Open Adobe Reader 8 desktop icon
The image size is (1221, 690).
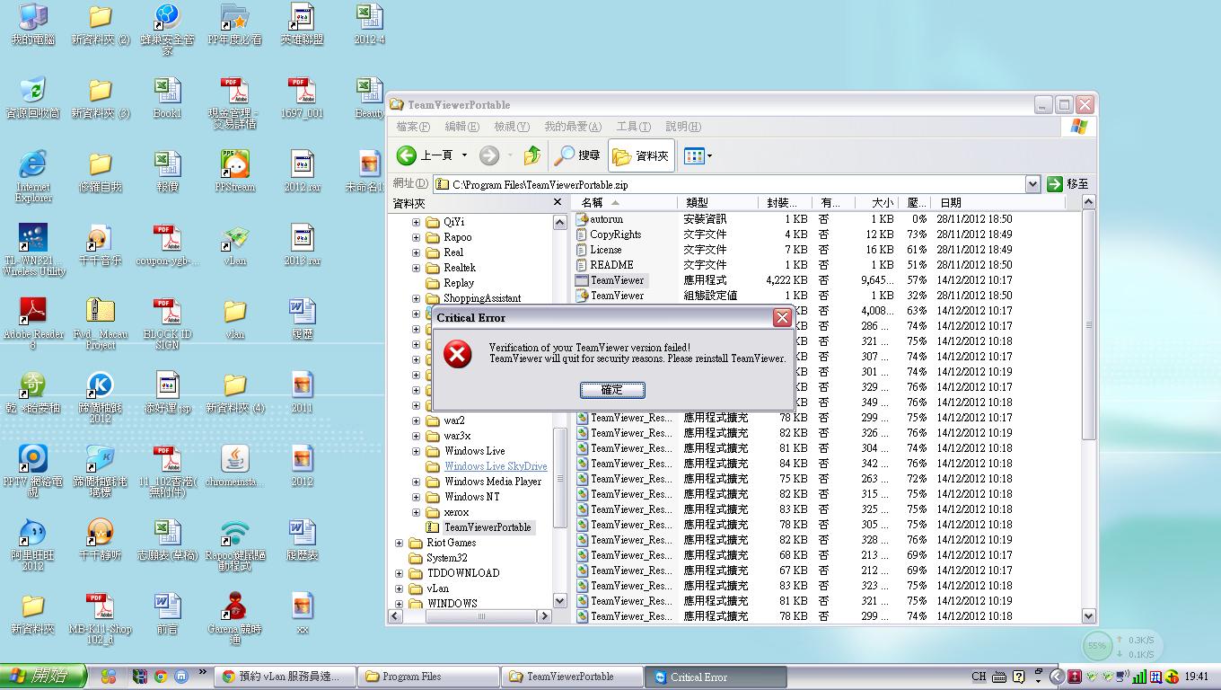tap(33, 317)
